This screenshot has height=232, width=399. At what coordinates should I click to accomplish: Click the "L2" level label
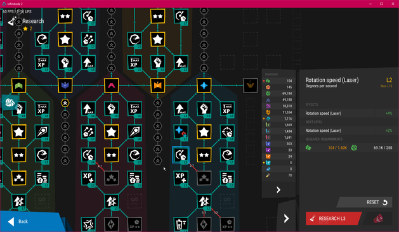point(389,80)
